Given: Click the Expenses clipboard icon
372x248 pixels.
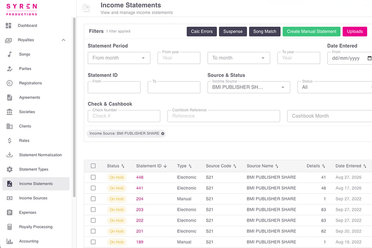Looking at the screenshot, I should [x=10, y=213].
